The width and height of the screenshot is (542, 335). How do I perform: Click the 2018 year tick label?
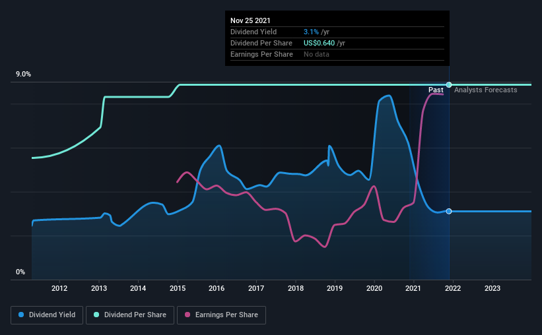click(x=296, y=288)
